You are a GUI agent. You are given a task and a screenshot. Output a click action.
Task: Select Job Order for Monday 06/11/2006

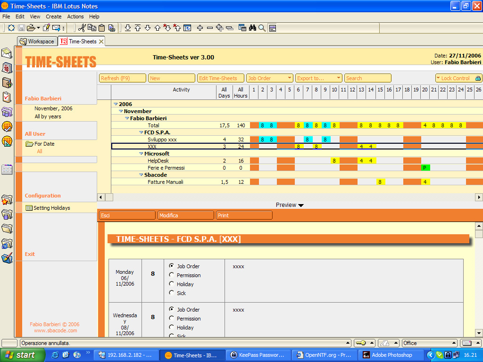tap(171, 266)
